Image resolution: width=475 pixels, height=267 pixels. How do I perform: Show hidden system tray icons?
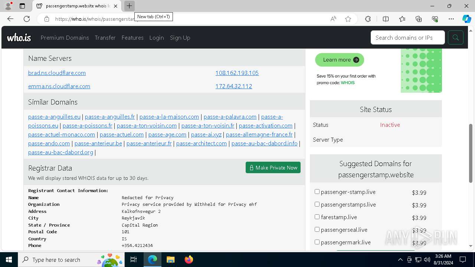pyautogui.click(x=400, y=260)
